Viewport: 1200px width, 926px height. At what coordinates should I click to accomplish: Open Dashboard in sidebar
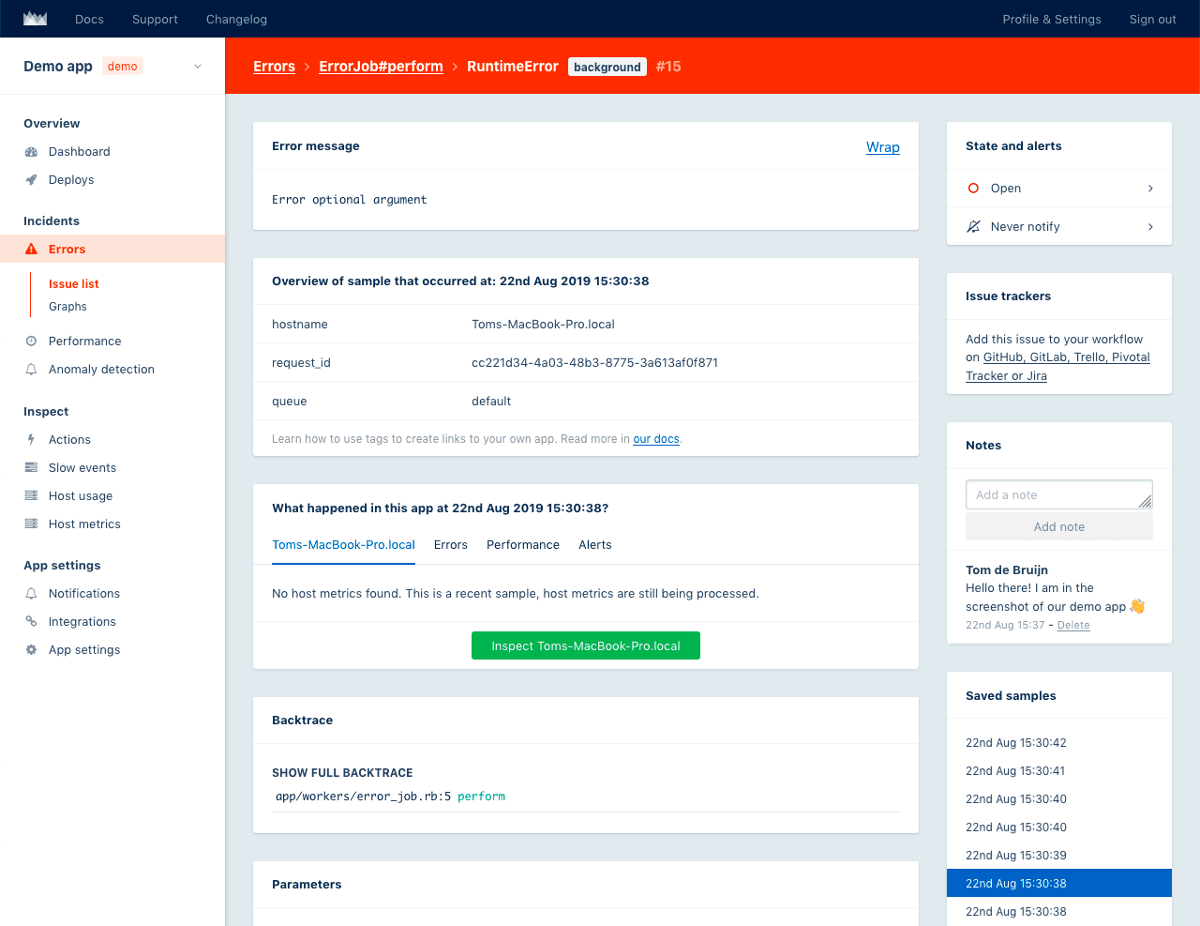[x=80, y=152]
